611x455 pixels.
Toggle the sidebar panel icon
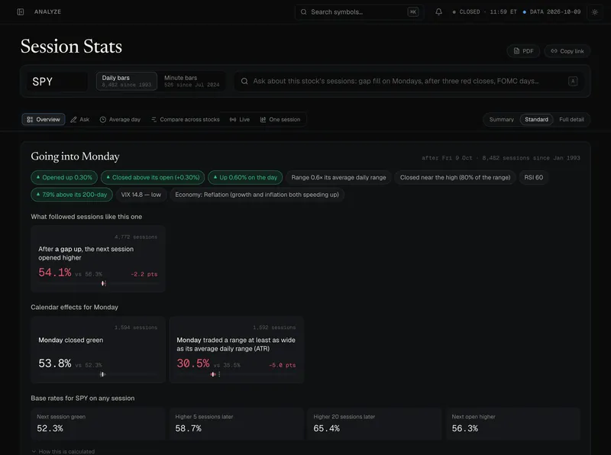click(21, 11)
